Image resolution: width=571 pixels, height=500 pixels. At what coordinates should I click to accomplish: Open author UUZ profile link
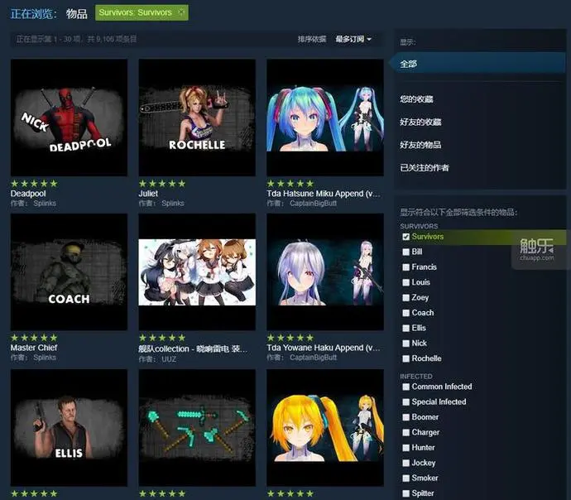tap(169, 359)
